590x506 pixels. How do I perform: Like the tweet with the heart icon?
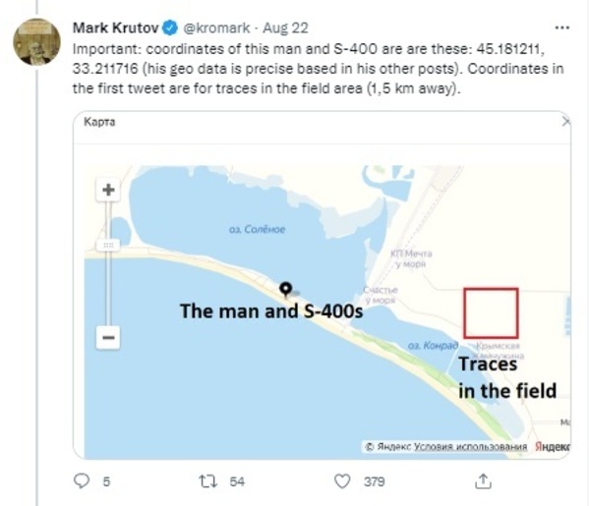click(x=342, y=481)
